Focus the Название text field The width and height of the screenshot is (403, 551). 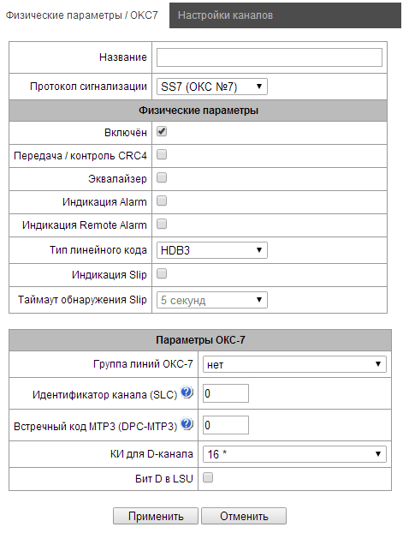tap(270, 57)
